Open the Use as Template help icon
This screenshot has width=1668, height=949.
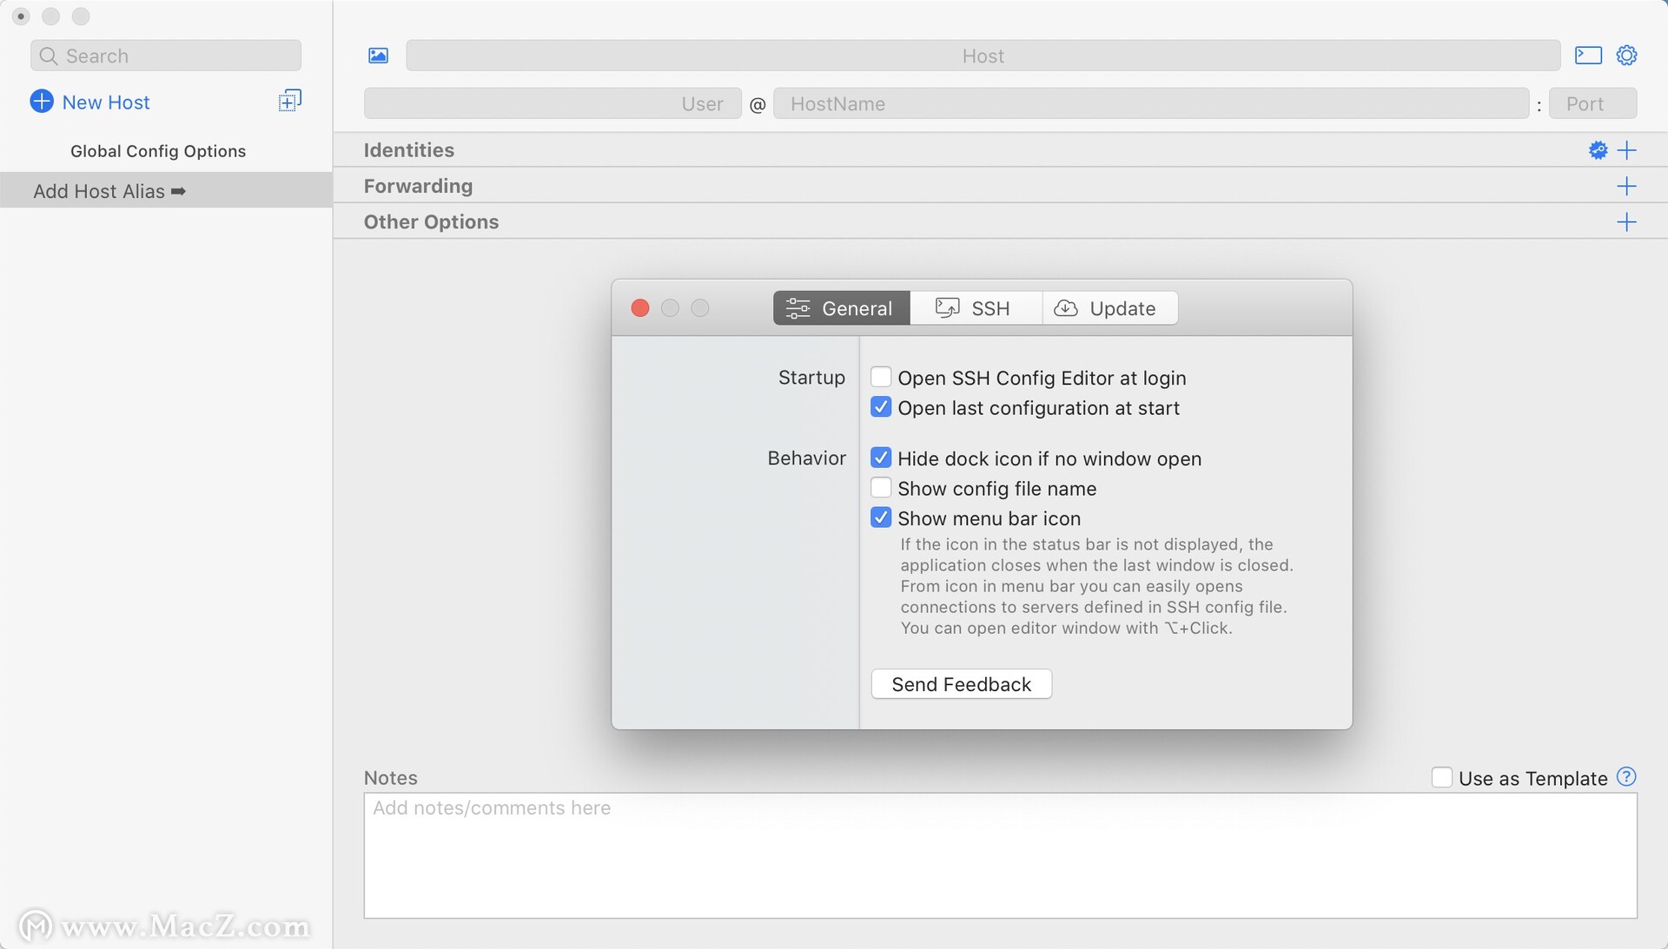click(x=1626, y=777)
